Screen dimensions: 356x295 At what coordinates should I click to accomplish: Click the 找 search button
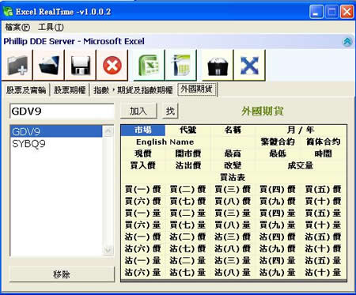click(170, 111)
